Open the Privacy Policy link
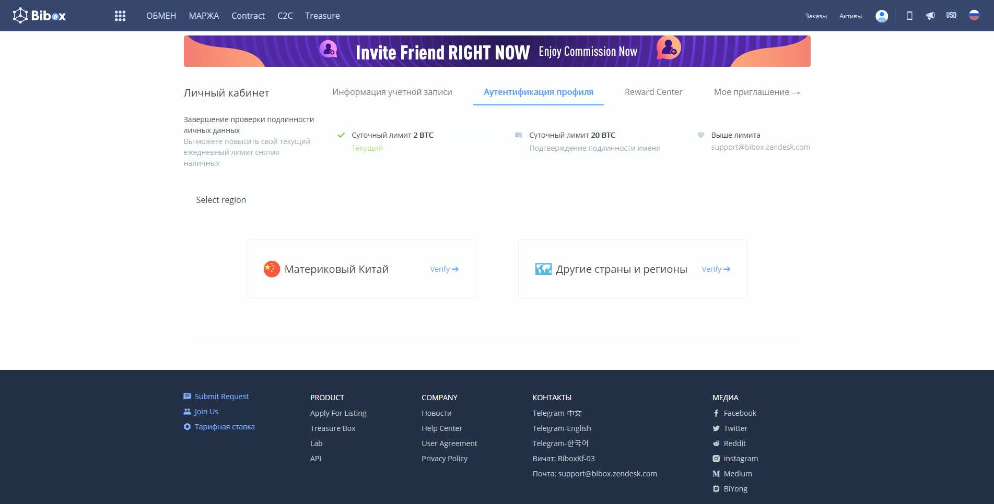 [x=445, y=459]
